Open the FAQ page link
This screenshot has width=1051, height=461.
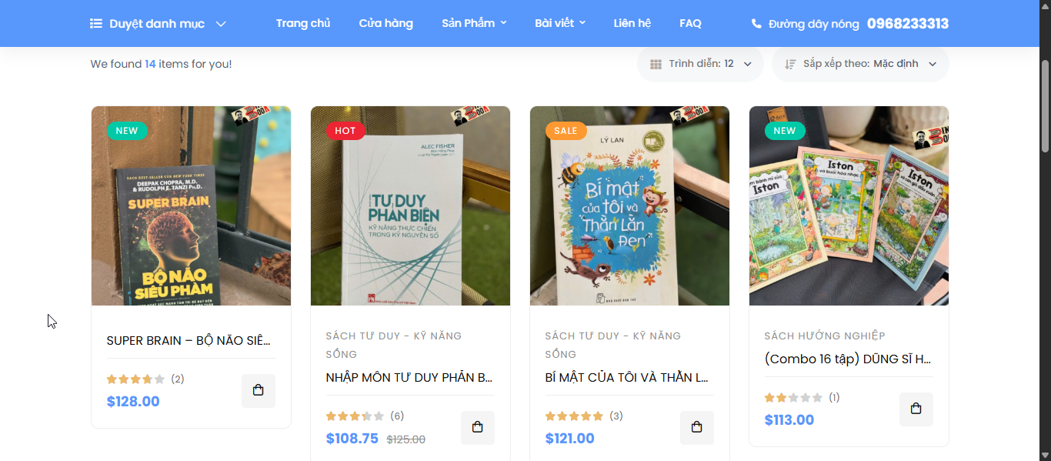tap(690, 23)
